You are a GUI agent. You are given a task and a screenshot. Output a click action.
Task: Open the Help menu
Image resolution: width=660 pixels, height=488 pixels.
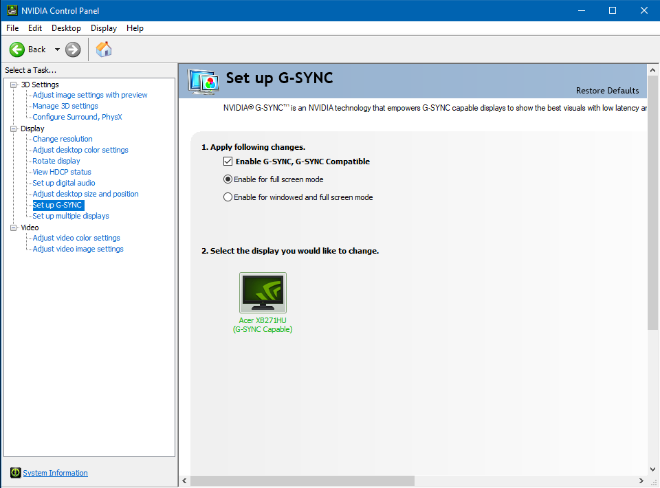pos(135,28)
